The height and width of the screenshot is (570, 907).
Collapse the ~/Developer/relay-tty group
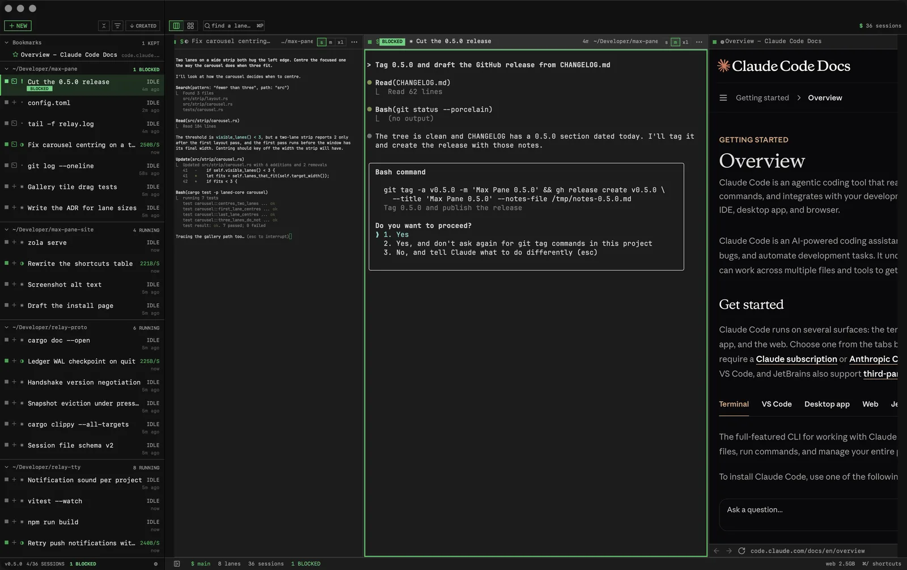pos(7,467)
